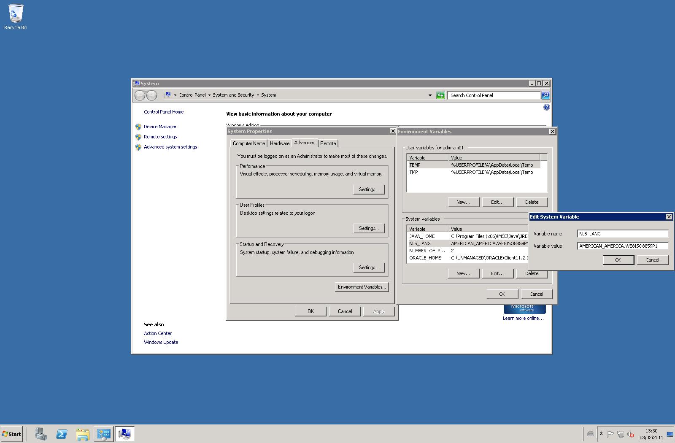The image size is (675, 443).
Task: Select the Control Panel taskbar icon
Action: click(103, 434)
